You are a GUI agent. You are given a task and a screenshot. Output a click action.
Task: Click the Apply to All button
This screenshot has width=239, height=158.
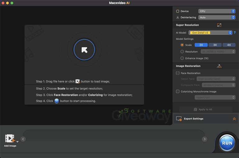[205, 109]
